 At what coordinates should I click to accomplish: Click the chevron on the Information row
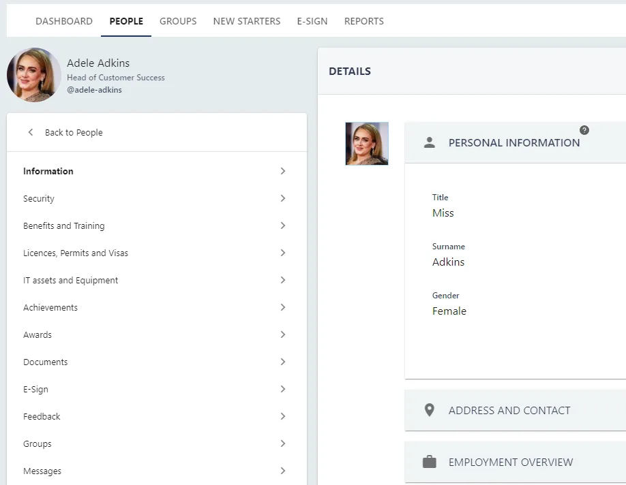283,171
